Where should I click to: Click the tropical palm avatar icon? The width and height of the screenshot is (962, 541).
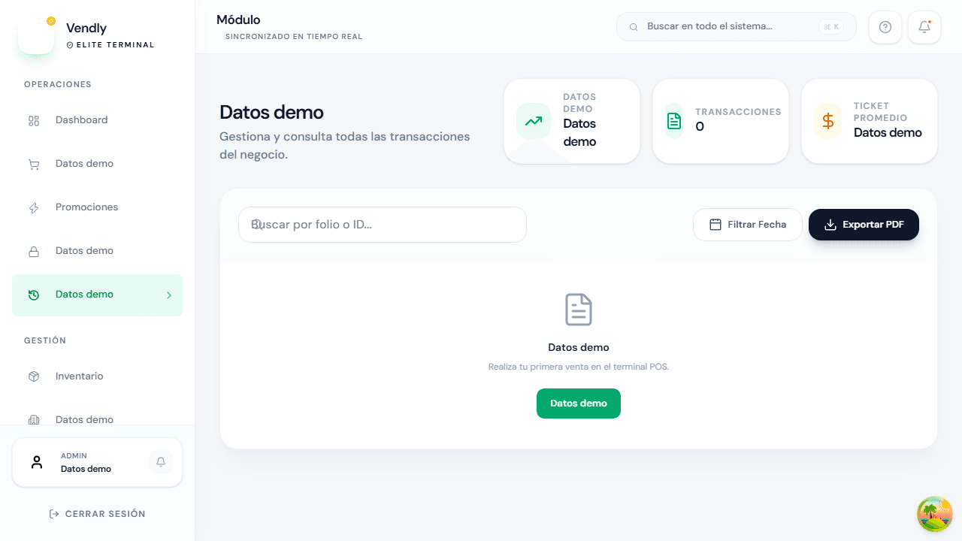[935, 514]
